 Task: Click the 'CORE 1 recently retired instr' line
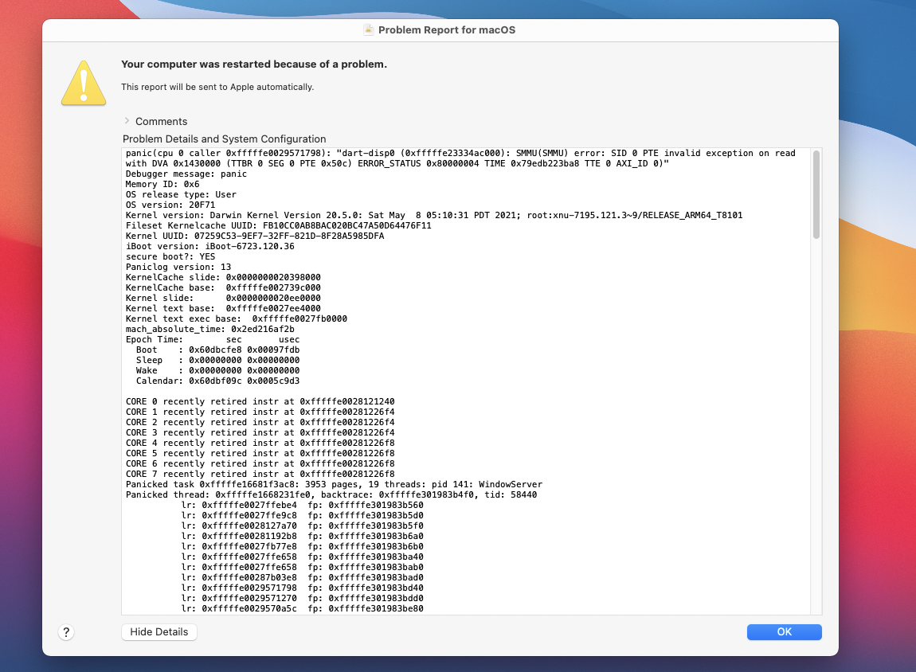pos(260,412)
